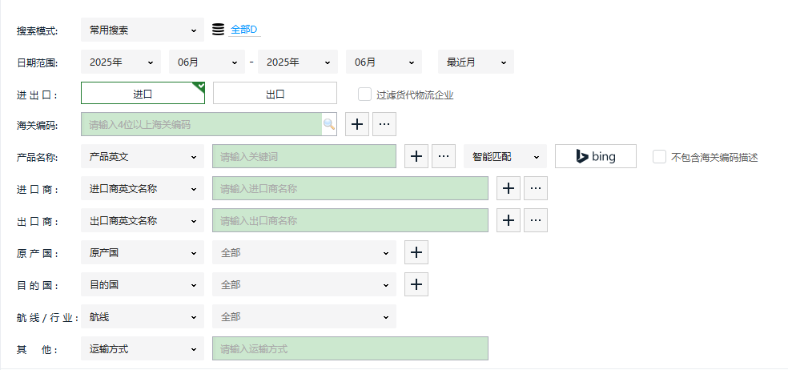Open the 原产国 type dropdown

click(143, 253)
